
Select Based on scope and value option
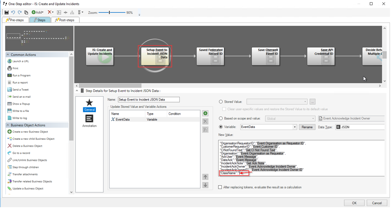point(221,118)
